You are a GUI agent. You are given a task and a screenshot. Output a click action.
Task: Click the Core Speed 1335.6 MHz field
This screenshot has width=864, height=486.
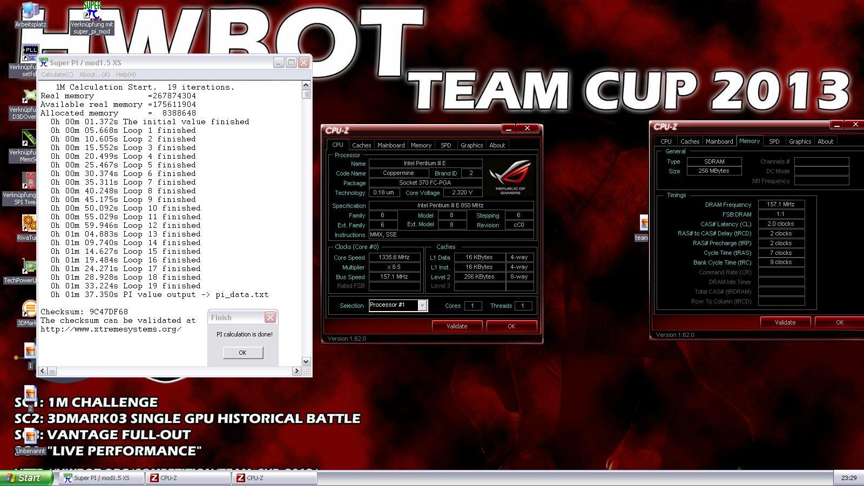coord(395,258)
